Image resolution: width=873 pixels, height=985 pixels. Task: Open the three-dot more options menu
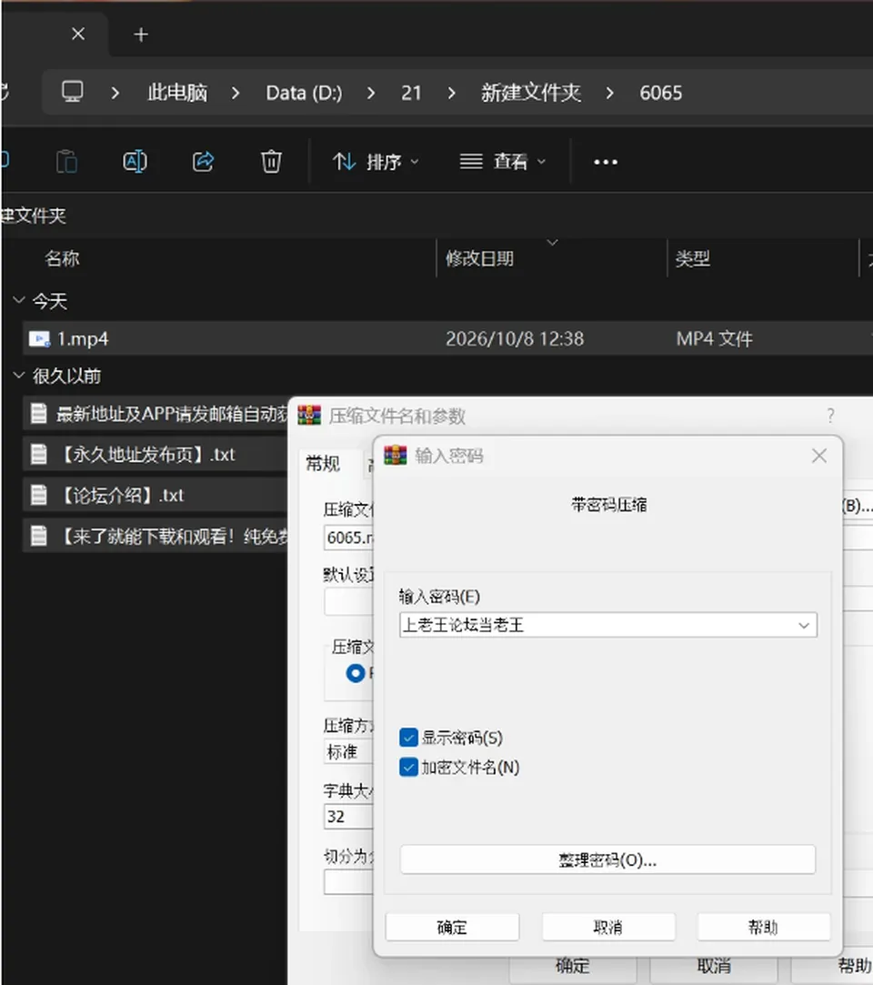(606, 162)
